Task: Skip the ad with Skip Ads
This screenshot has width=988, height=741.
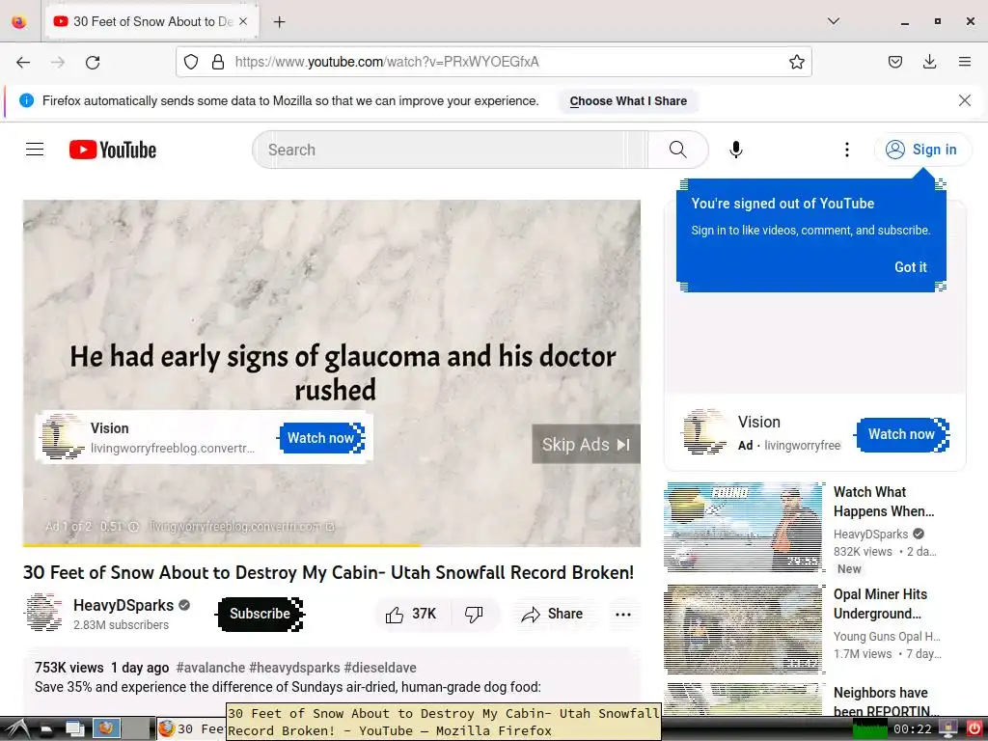Action: point(586,444)
